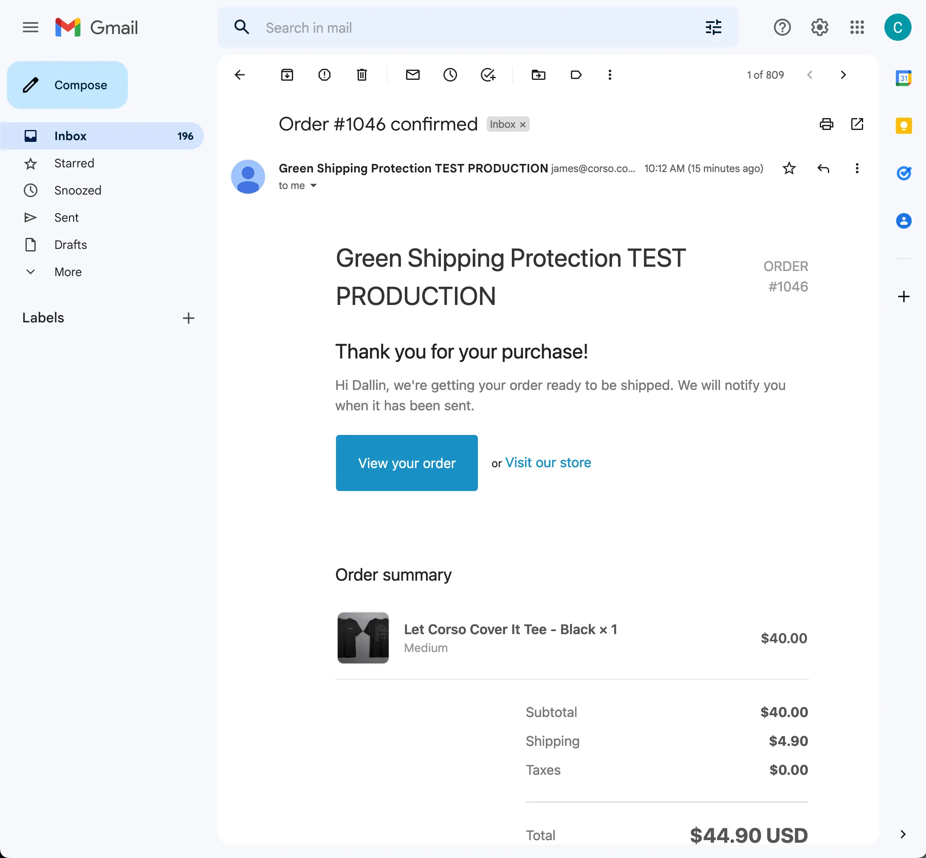This screenshot has width=926, height=858.
Task: Open the Google apps grid
Action: 857,27
